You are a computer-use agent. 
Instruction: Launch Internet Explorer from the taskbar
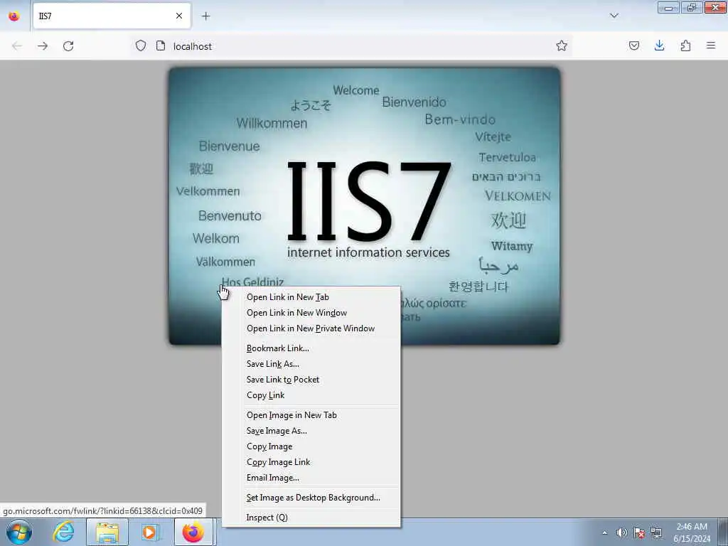click(x=63, y=532)
